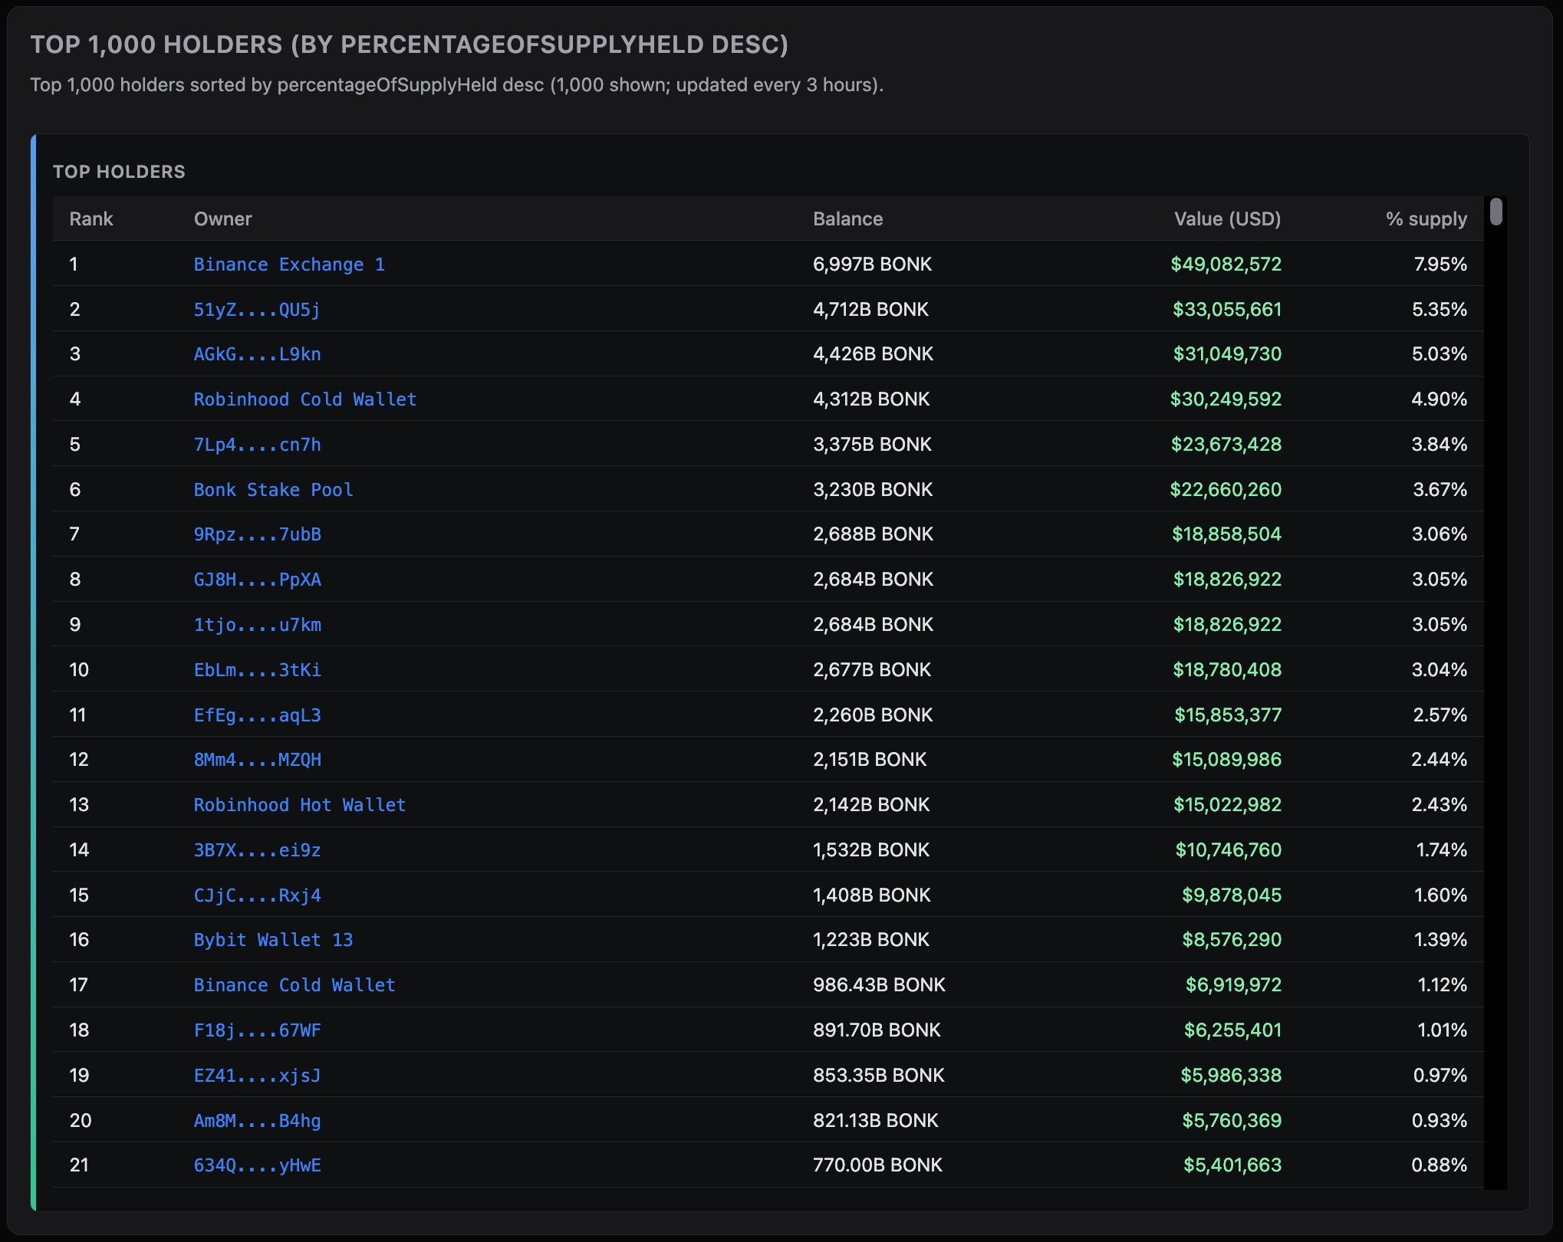Select the $15,089,986 value cell
This screenshot has height=1242, width=1563.
point(1227,760)
